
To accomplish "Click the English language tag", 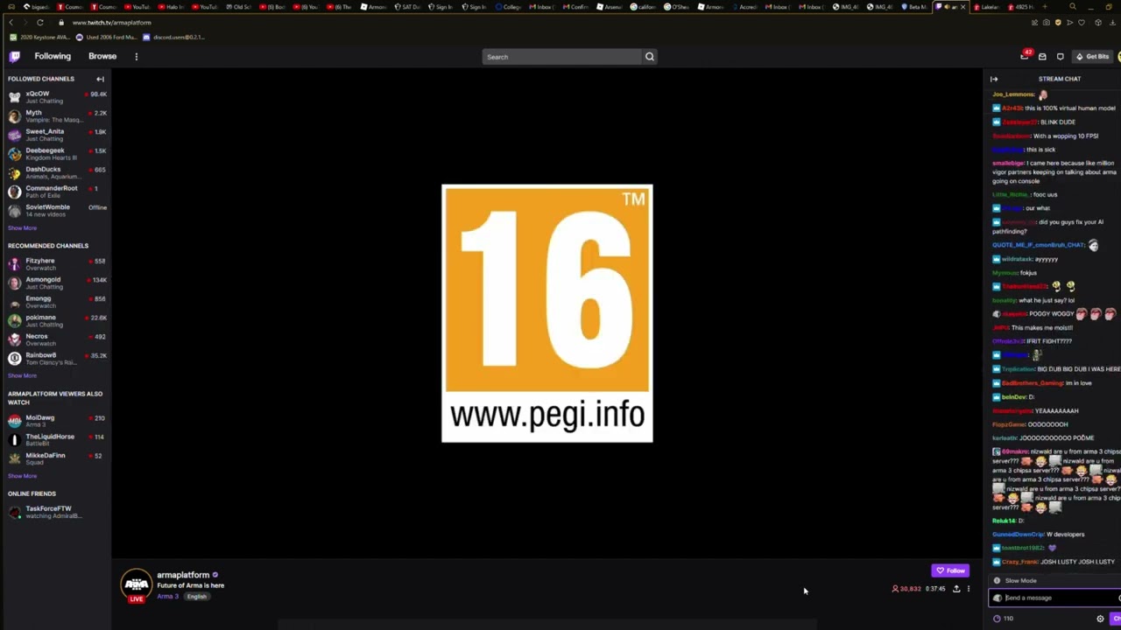I will (196, 597).
